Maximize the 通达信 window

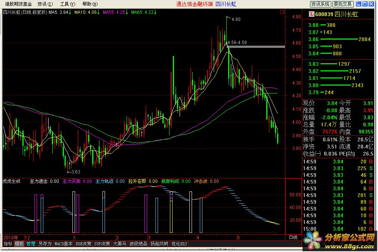(x=365, y=4)
